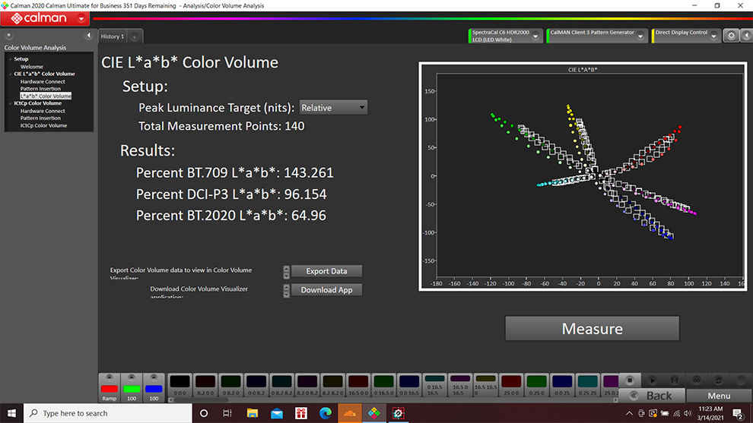Open the notification center icon

point(738,413)
